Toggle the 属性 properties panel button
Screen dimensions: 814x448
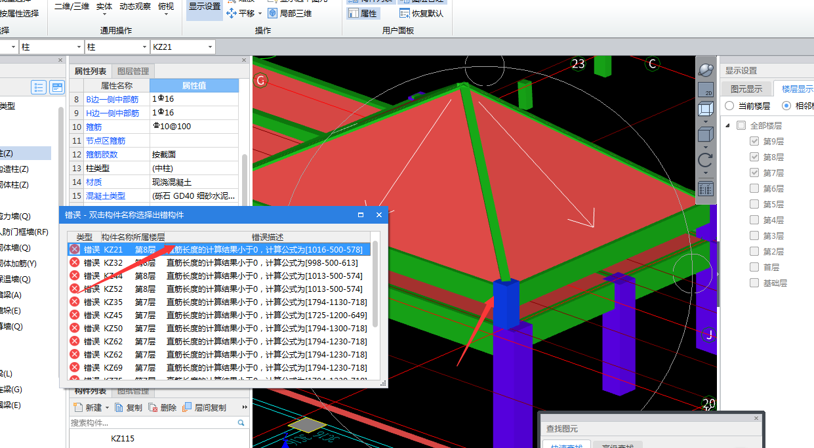pyautogui.click(x=363, y=13)
